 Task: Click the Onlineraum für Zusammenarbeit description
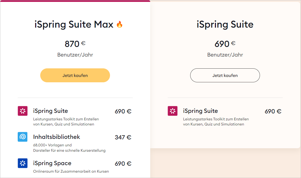point(71,171)
